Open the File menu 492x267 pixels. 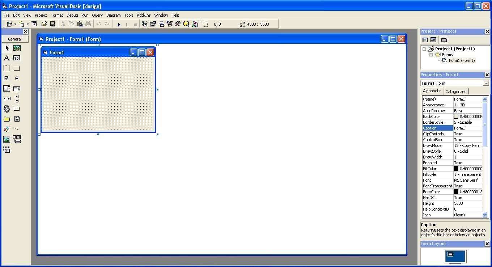[7, 15]
